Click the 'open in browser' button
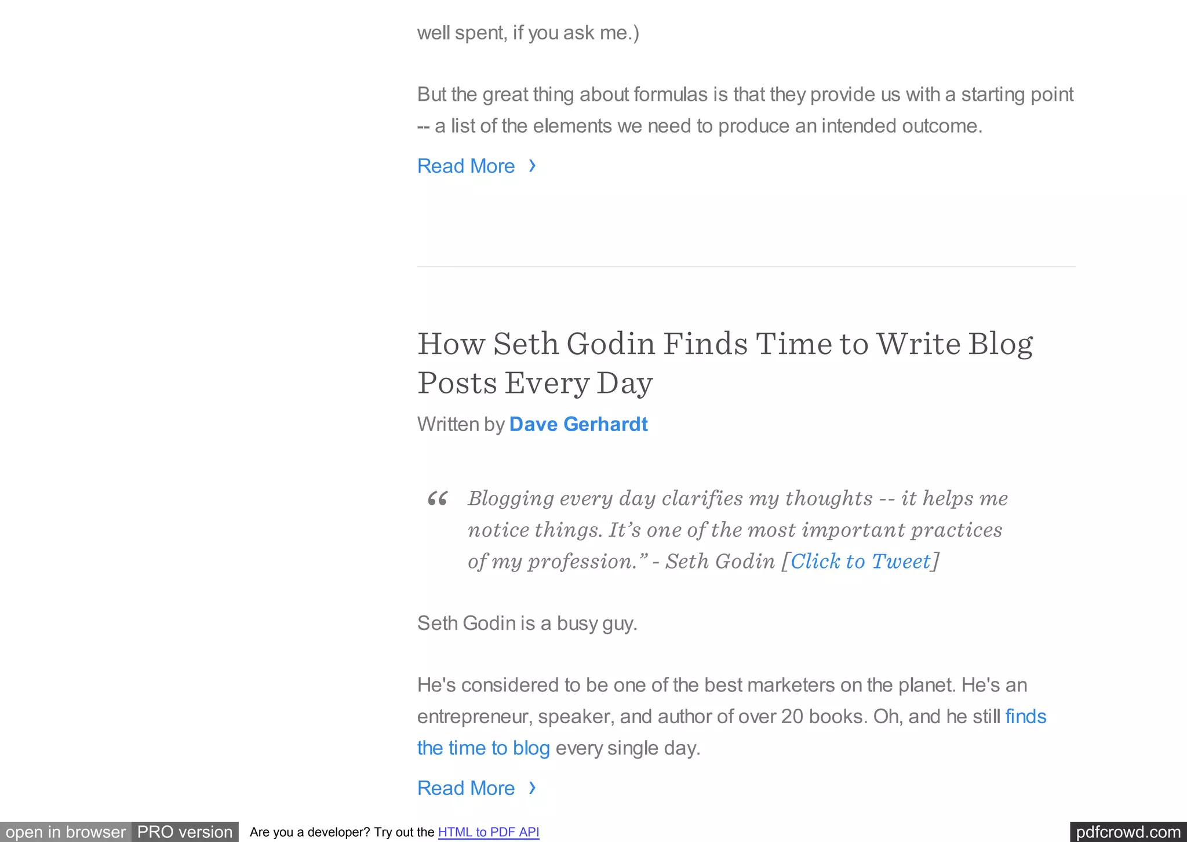This screenshot has height=842, width=1187. [65, 832]
